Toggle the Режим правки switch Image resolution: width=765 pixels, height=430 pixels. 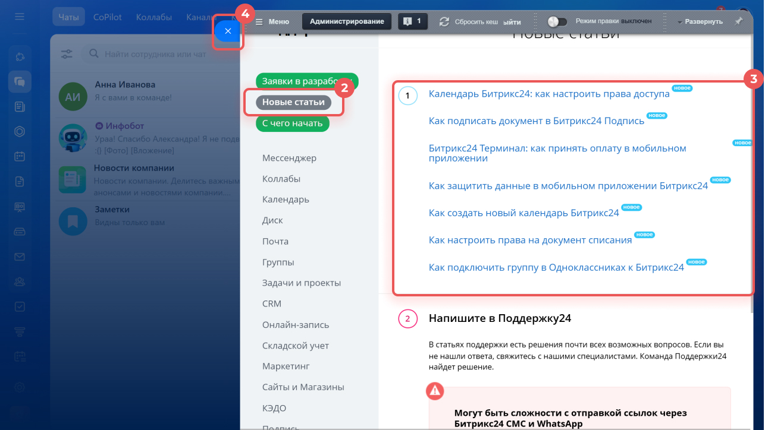point(557,21)
